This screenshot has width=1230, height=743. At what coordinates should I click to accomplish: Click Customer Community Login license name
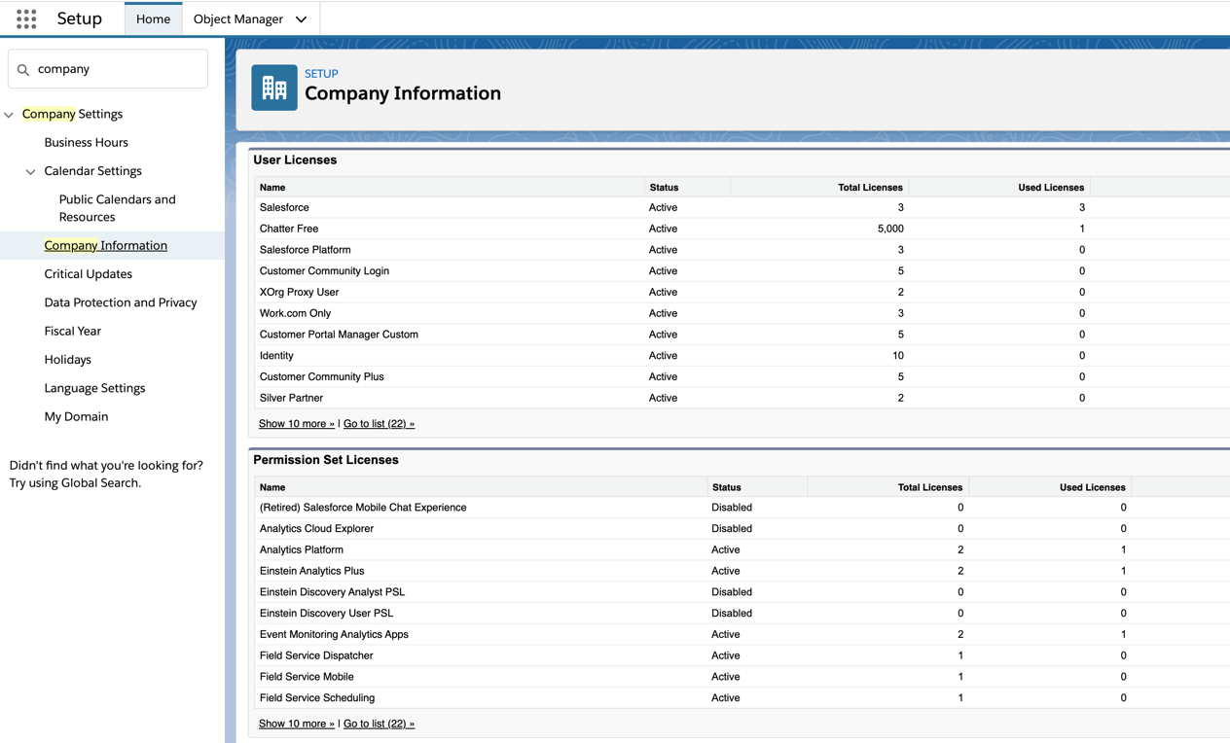(324, 271)
